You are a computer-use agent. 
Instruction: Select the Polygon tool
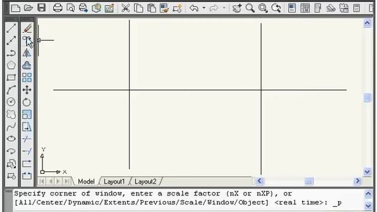pyautogui.click(x=11, y=65)
